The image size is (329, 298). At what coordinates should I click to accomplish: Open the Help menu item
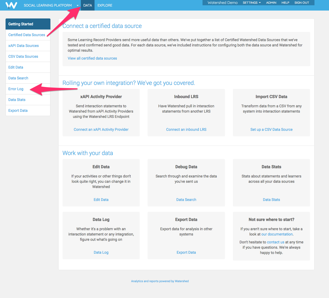click(285, 3)
